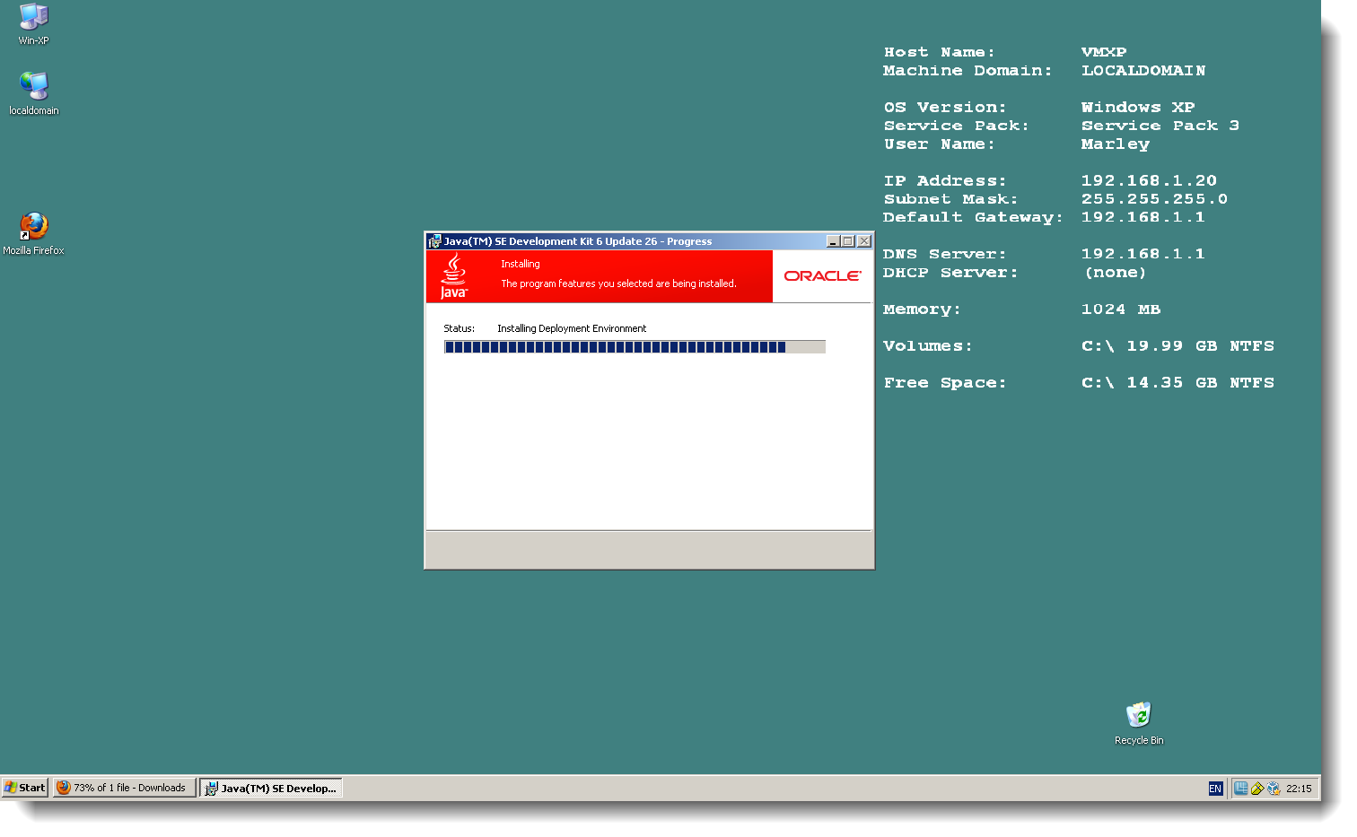Click the Java logo in the installer banner

[x=455, y=276]
